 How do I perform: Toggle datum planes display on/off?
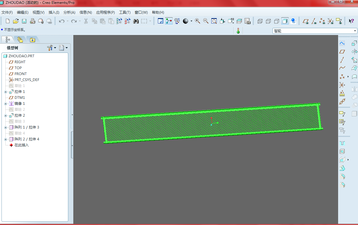click(305, 21)
